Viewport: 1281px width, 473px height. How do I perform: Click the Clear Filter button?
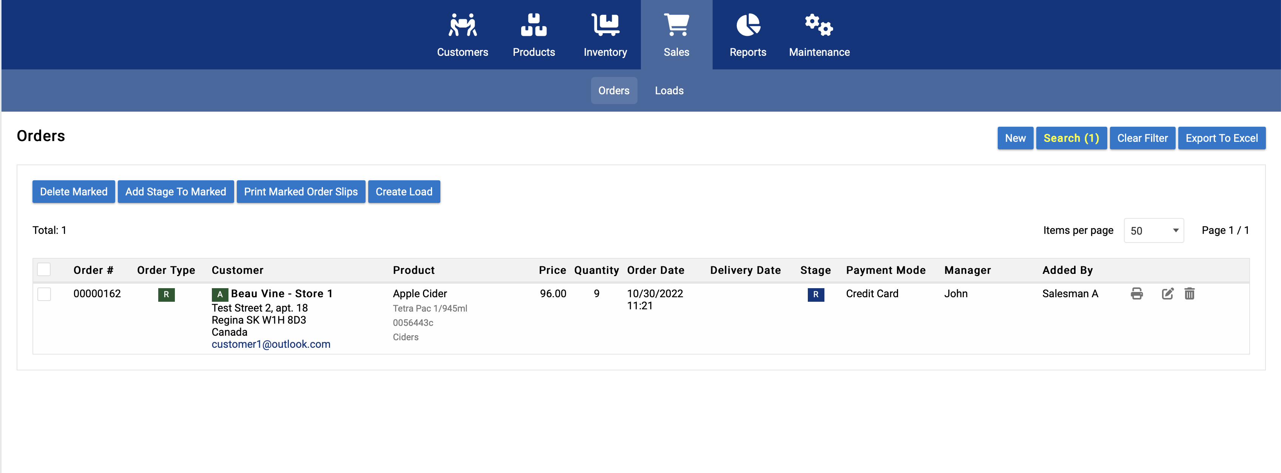(1142, 138)
